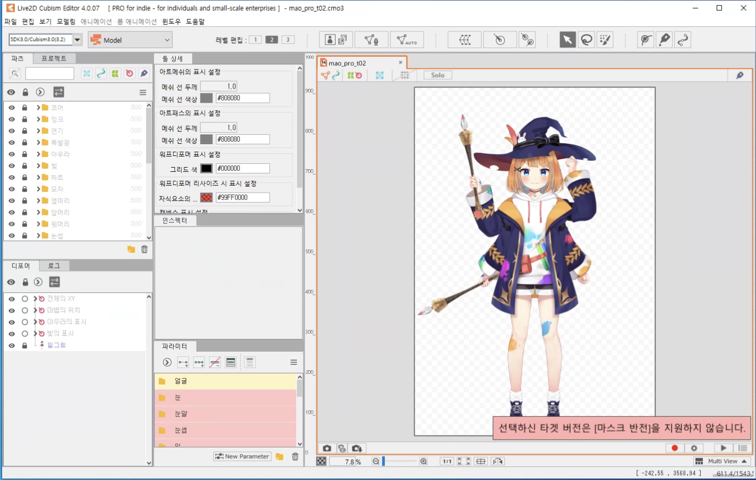
Task: Click the trash icon in the parts panel
Action: [144, 249]
